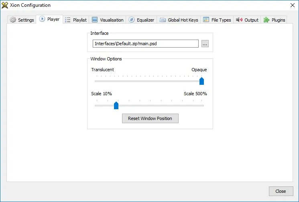Viewport: 299px width, 202px height.
Task: Click the puzzle piece icon on Plugins
Action: [x=266, y=20]
